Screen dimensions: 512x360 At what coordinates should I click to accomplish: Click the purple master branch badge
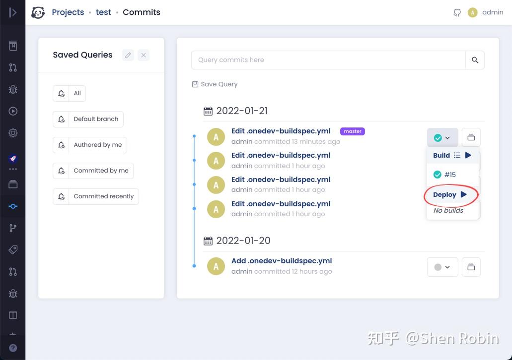(x=352, y=131)
